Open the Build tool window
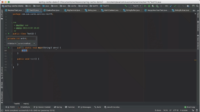 click(98, 107)
